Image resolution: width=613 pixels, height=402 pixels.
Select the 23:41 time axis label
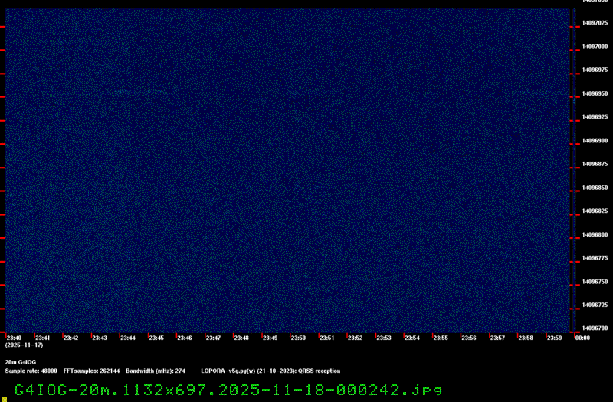pos(43,338)
